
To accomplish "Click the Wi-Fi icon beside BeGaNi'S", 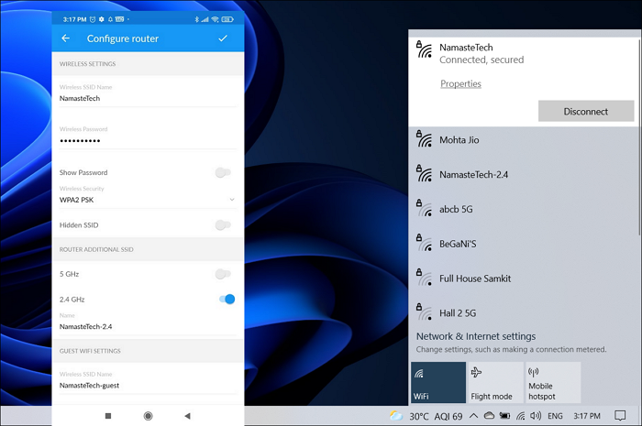I will point(425,244).
